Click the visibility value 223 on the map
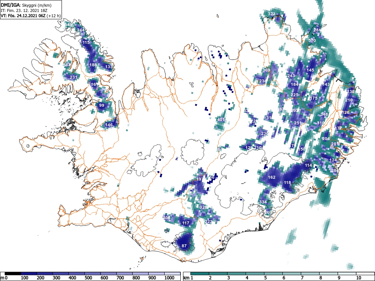The height and width of the screenshot is (281, 375). (x=209, y=221)
